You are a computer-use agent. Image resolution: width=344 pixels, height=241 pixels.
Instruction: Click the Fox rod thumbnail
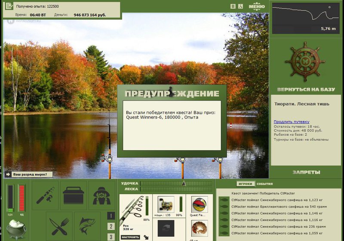click(x=132, y=210)
